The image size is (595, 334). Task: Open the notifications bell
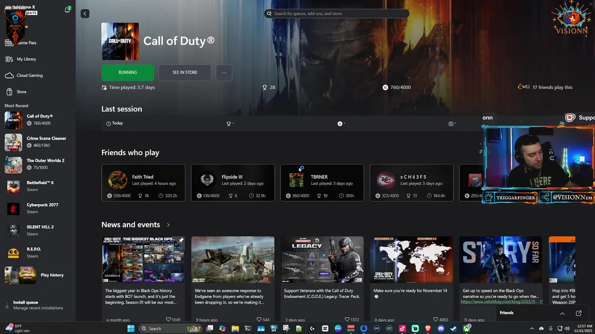[x=67, y=10]
